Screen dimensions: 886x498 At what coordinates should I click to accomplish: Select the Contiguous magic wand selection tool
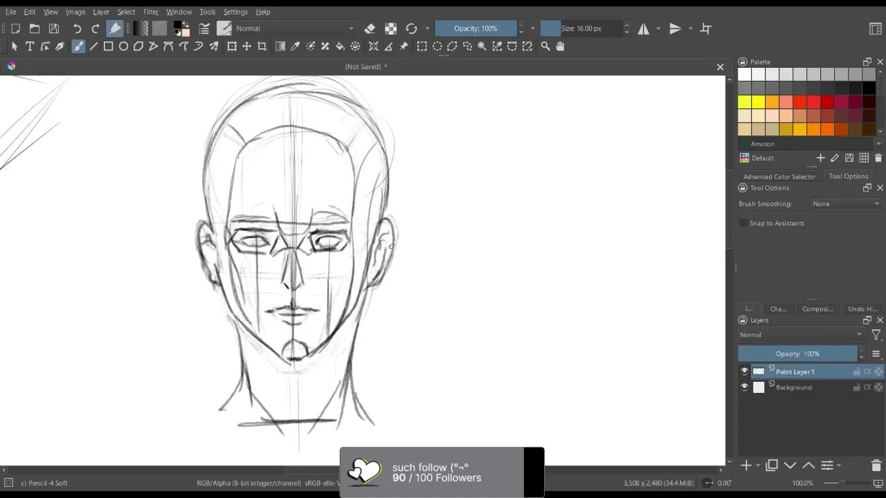tap(482, 46)
